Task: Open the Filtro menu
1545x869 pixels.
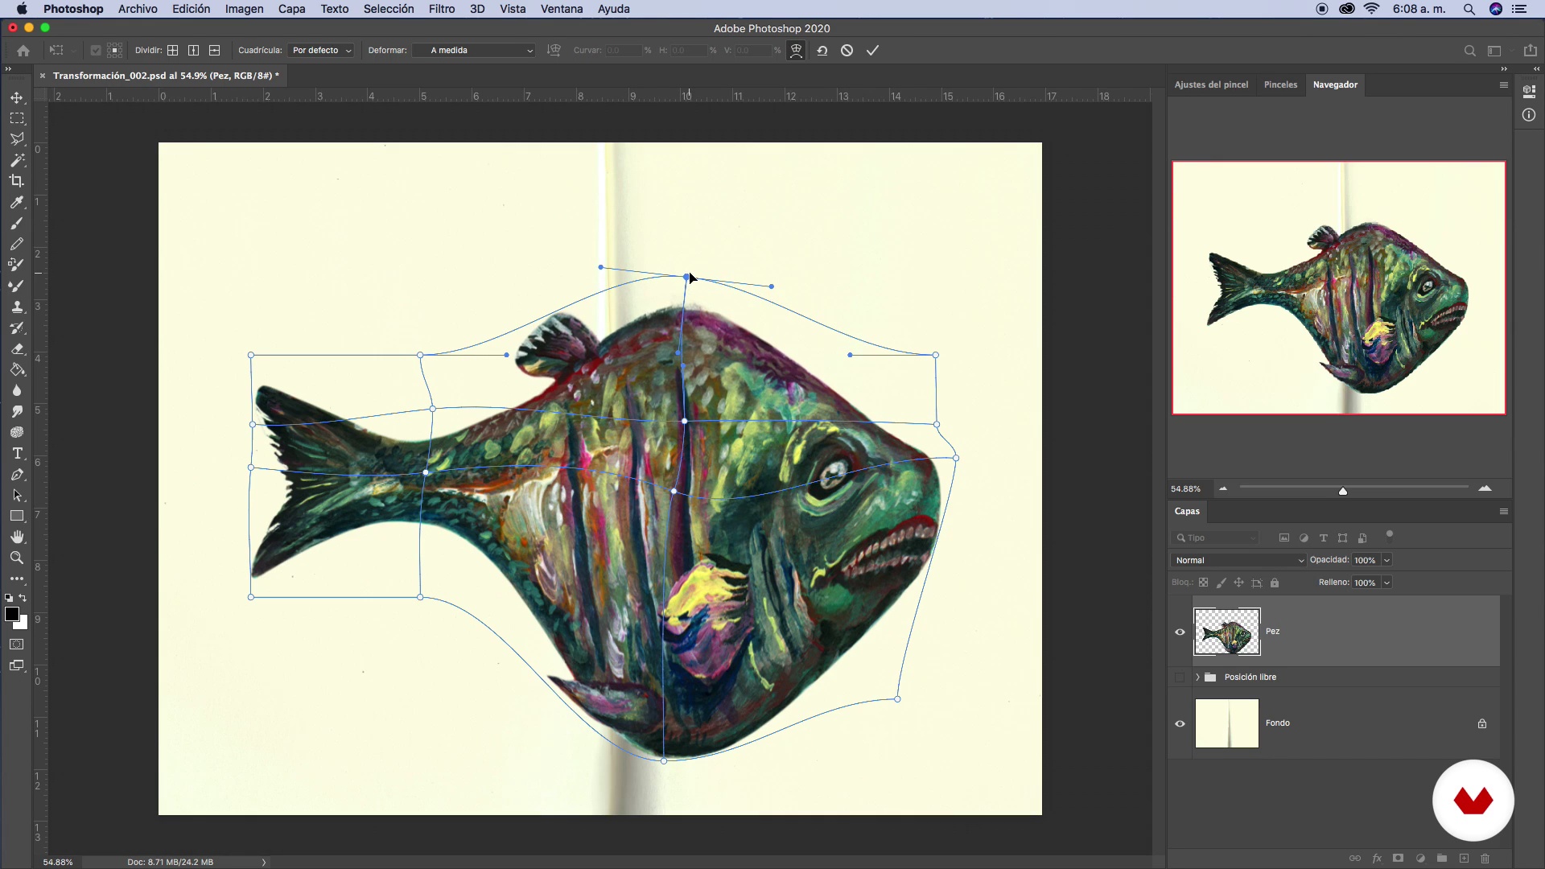Action: point(442,9)
